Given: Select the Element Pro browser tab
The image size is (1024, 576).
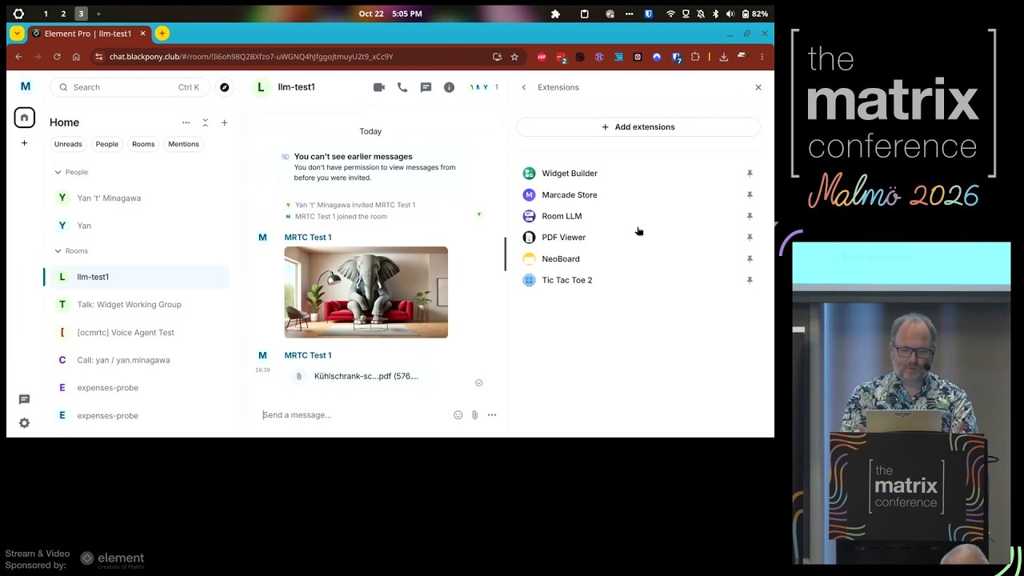Looking at the screenshot, I should (88, 34).
